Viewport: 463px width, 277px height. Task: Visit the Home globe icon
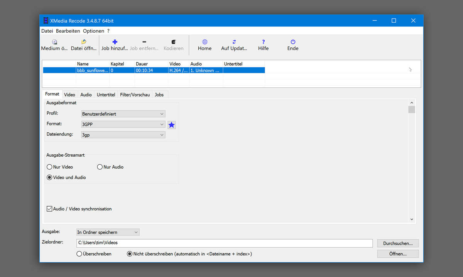click(205, 42)
